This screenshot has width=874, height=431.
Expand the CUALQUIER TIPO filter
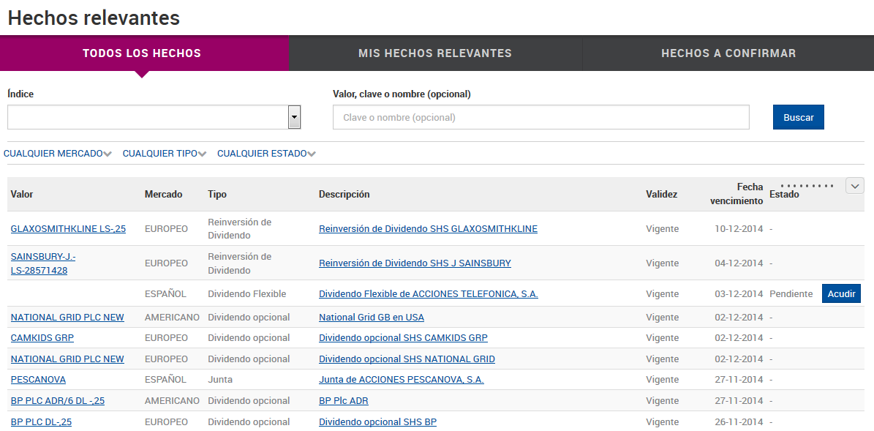pyautogui.click(x=165, y=154)
